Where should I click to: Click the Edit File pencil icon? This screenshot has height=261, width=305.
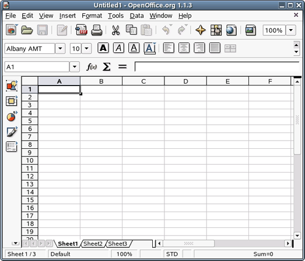pos(62,30)
